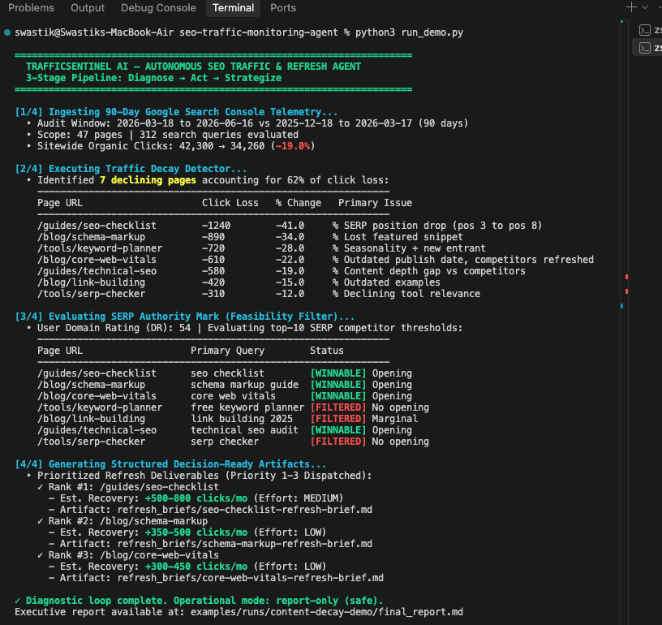Show the Debug Console tab

coord(158,7)
